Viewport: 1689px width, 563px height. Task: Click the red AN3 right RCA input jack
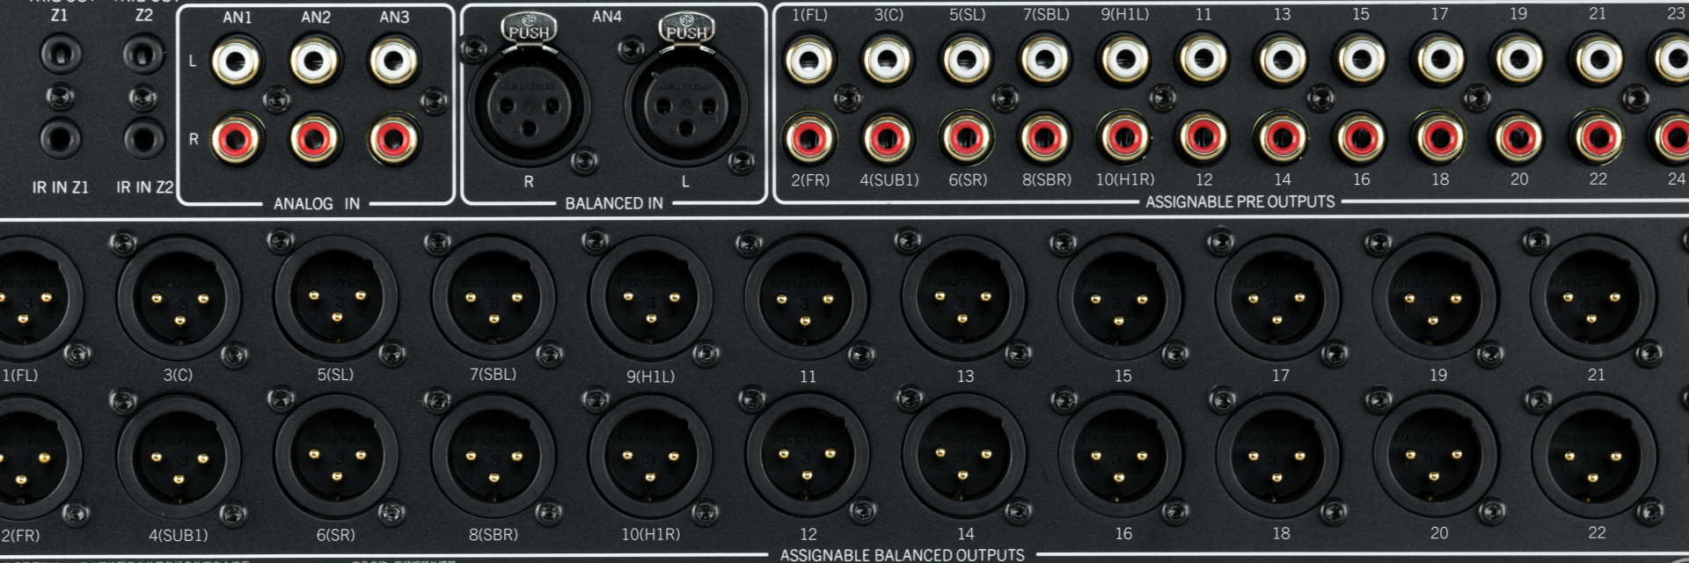(x=394, y=139)
